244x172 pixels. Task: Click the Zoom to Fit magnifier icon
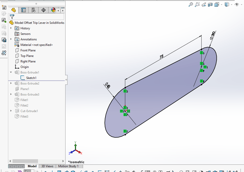click(x=191, y=5)
